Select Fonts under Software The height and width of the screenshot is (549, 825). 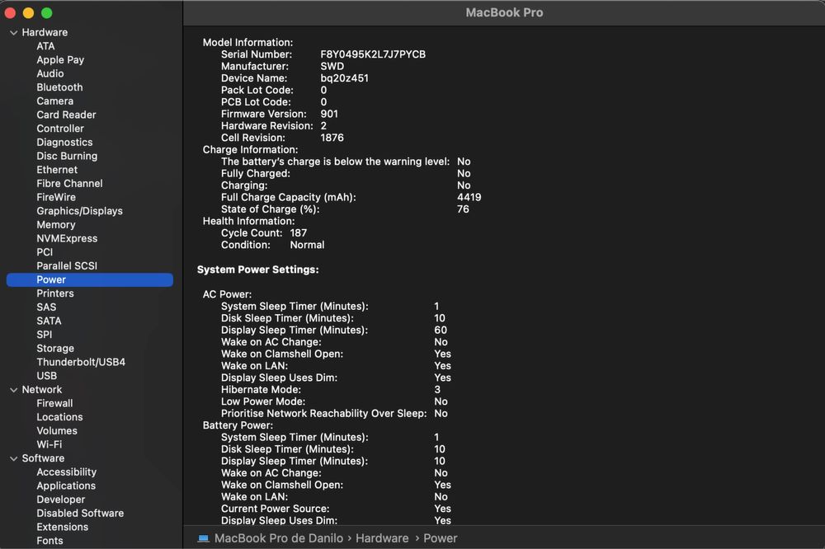tap(49, 541)
